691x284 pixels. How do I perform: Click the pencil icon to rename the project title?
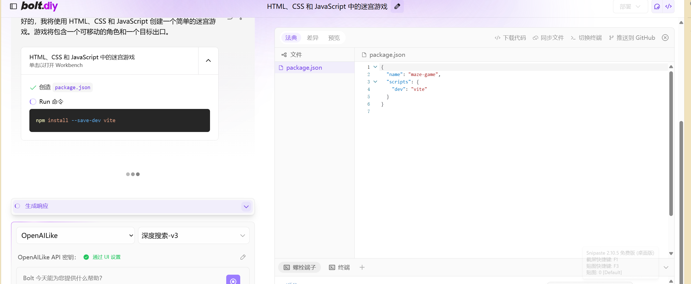pyautogui.click(x=397, y=6)
